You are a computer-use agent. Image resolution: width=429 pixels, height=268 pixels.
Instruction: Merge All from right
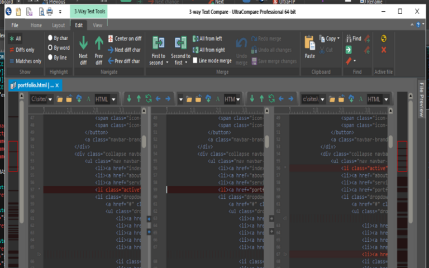coord(208,50)
